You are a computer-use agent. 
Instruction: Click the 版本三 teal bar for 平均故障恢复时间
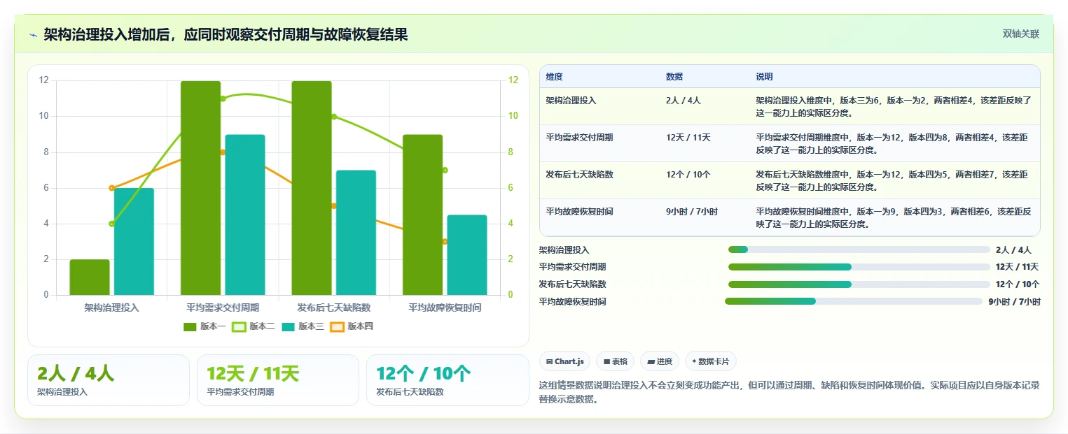[467, 255]
